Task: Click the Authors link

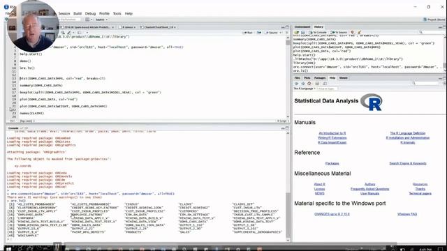Action: tap(369, 184)
